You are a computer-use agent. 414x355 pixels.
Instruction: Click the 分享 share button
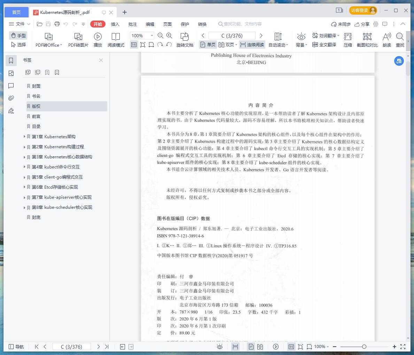point(362,24)
